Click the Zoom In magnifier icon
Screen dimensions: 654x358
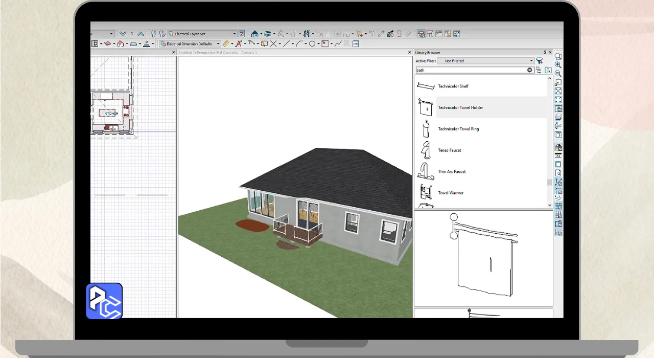click(x=558, y=65)
